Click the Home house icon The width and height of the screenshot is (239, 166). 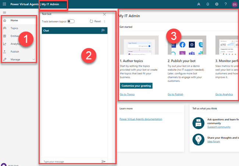(5, 21)
